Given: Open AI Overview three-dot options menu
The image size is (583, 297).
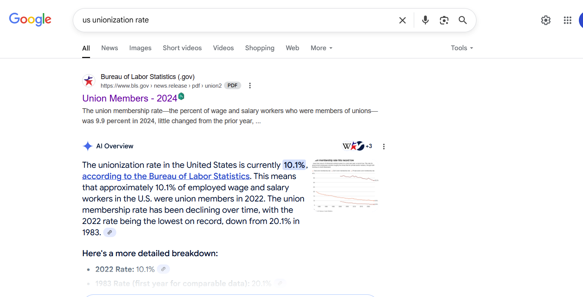Looking at the screenshot, I should 383,146.
